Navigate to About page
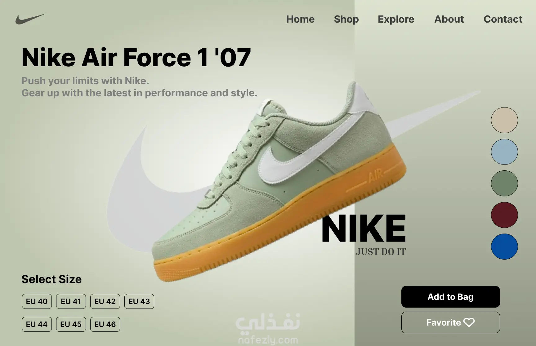 (449, 19)
